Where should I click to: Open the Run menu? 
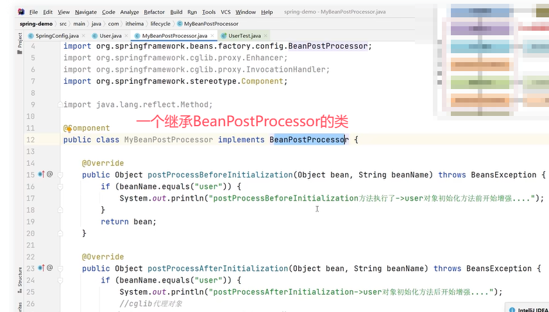[x=192, y=12]
